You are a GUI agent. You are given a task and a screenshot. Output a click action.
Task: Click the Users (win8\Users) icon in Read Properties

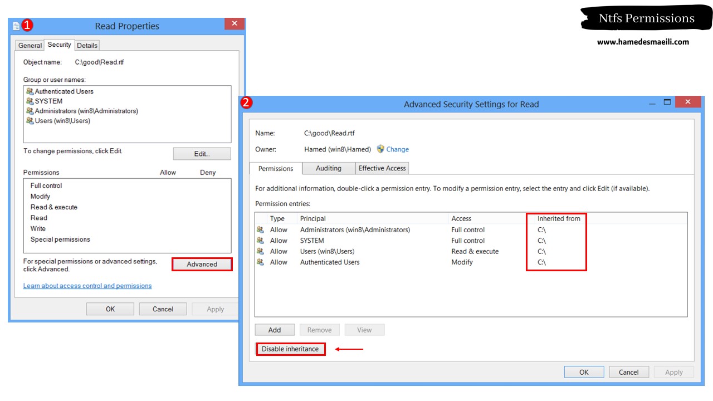click(30, 121)
